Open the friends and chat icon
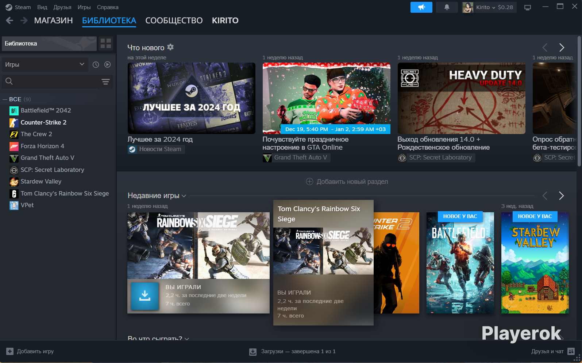The height and width of the screenshot is (363, 582). pos(571,351)
